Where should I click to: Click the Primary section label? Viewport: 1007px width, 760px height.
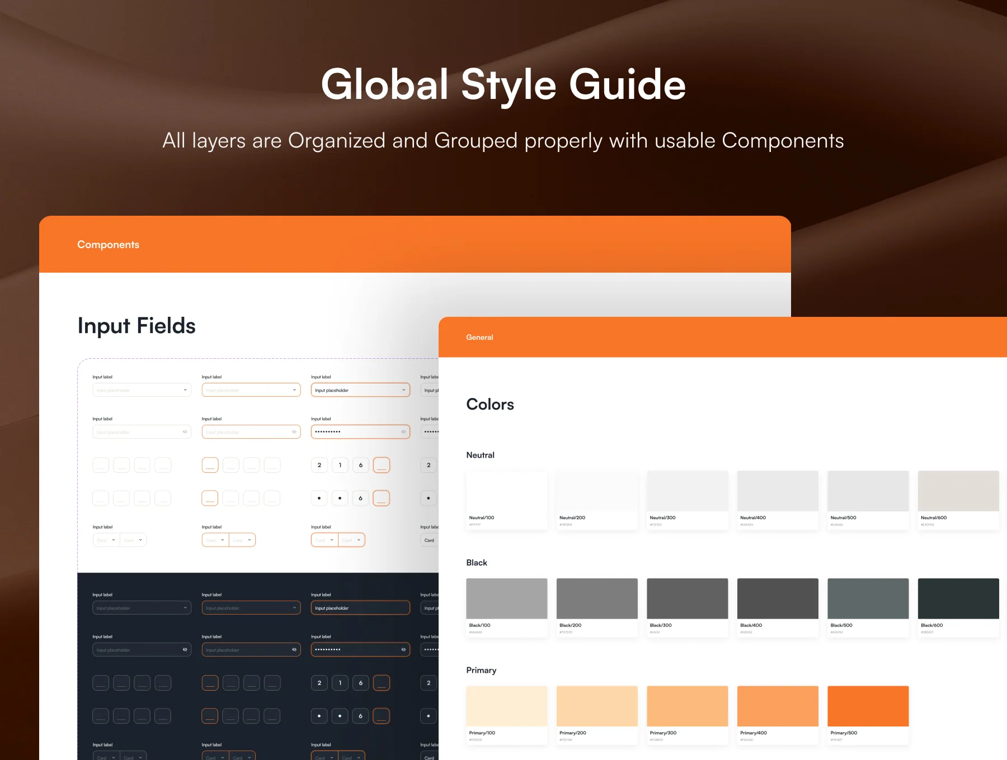[481, 671]
